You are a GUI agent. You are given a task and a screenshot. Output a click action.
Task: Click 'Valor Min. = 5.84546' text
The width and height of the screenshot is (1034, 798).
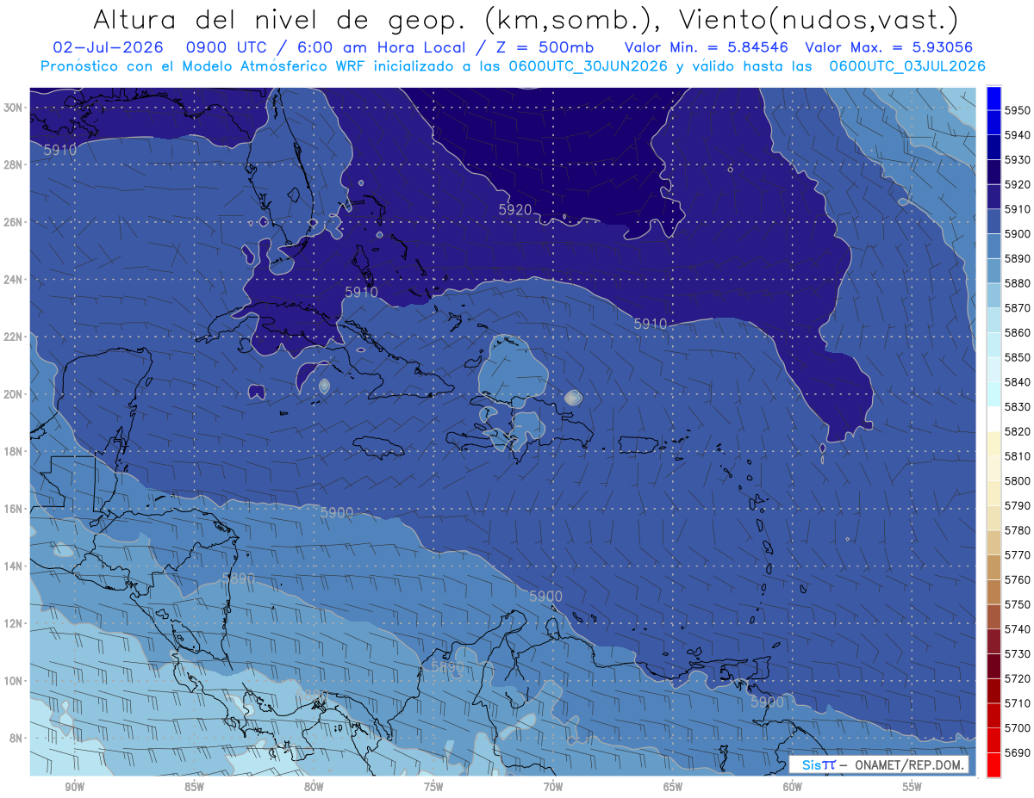click(x=707, y=47)
